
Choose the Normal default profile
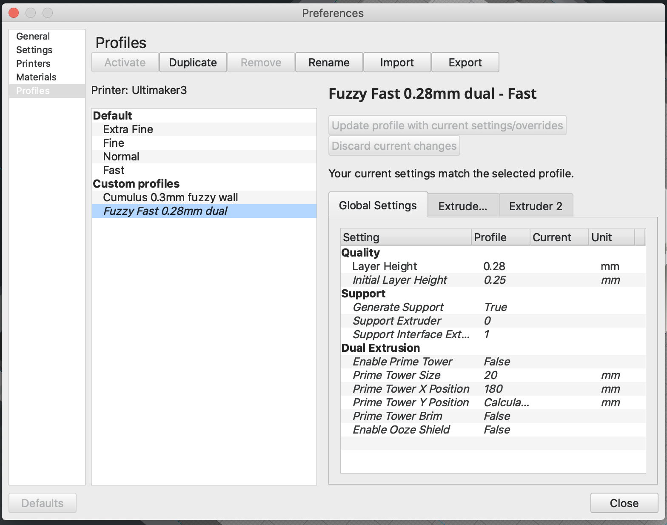(x=204, y=157)
